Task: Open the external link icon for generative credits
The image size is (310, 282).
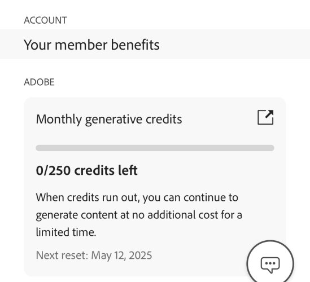Action: pyautogui.click(x=265, y=117)
